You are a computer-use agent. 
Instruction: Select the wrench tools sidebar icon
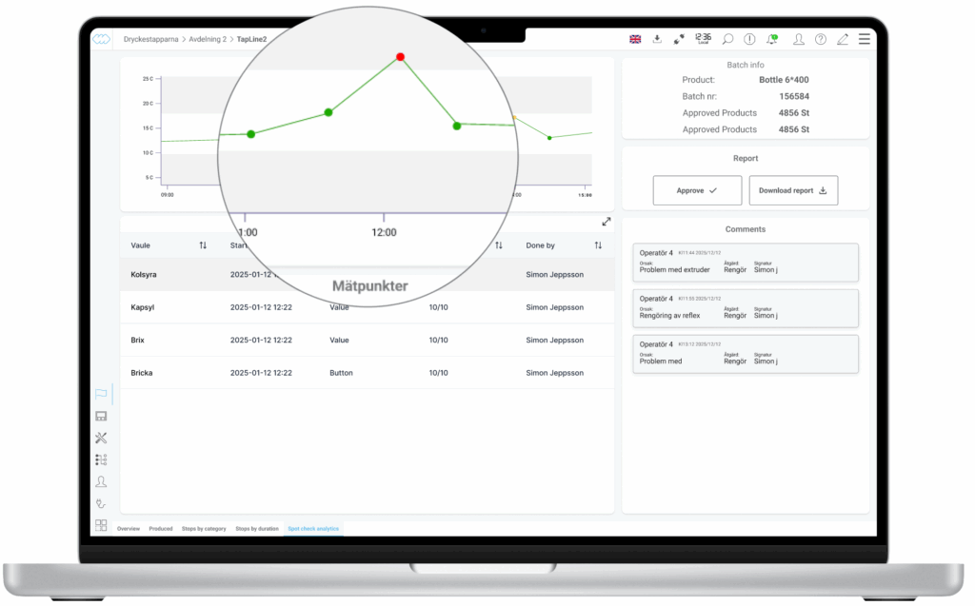coord(101,438)
